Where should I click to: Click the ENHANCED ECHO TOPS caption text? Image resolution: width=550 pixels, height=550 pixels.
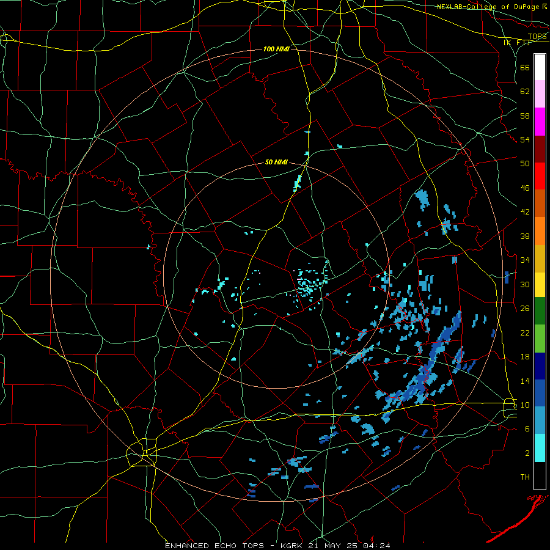(215, 546)
